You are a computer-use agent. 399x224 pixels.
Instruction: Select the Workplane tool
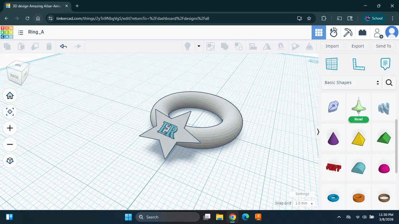coord(332,64)
